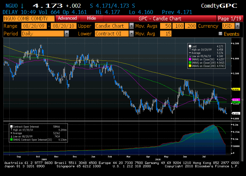
Task: Click the magenta SMAVG on Close(50) swatch
Action: click(x=190, y=59)
